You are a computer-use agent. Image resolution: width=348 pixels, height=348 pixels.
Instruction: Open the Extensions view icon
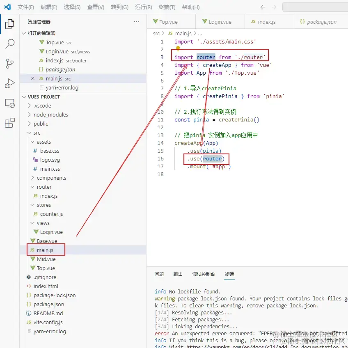pos(9,123)
